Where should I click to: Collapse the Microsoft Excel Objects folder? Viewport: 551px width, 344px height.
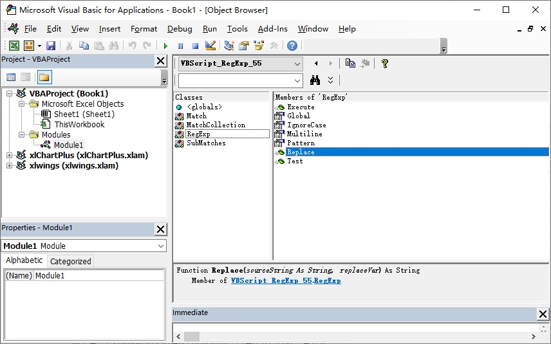pyautogui.click(x=22, y=104)
